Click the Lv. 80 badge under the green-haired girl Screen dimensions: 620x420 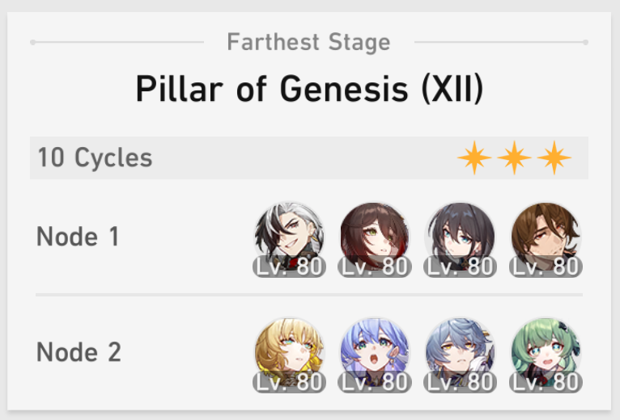[x=546, y=382]
